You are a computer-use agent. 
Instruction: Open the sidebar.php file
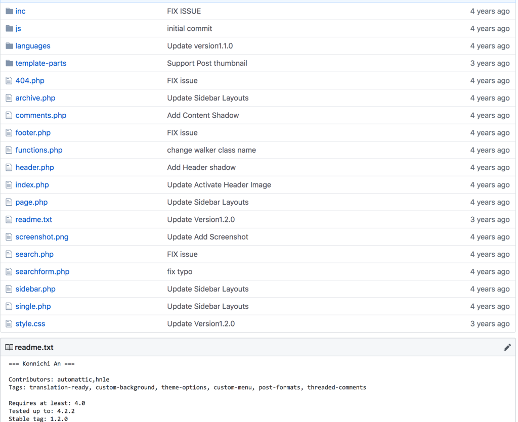click(35, 289)
